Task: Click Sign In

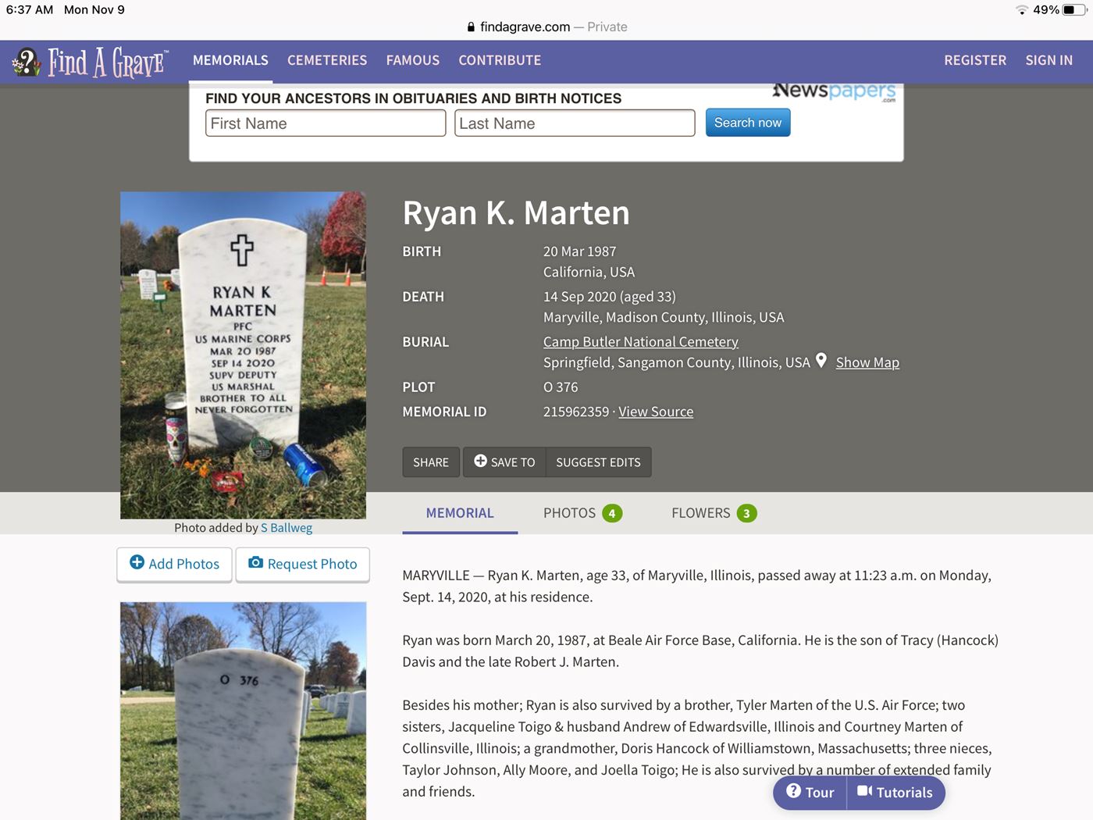Action: (1048, 60)
